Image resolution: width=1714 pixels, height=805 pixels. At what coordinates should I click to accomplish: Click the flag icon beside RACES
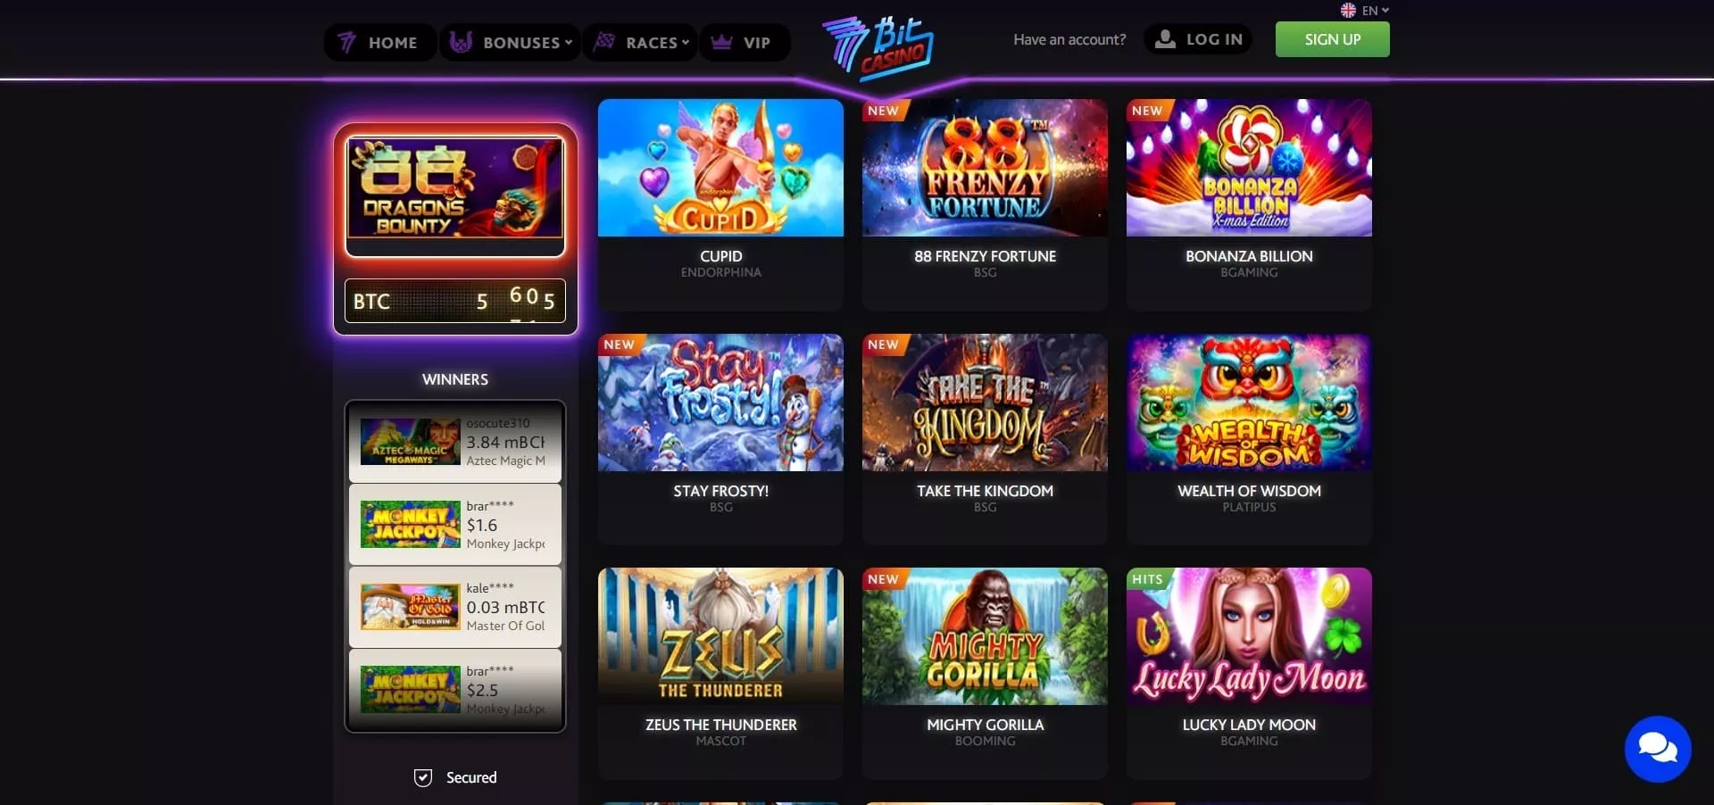[604, 42]
